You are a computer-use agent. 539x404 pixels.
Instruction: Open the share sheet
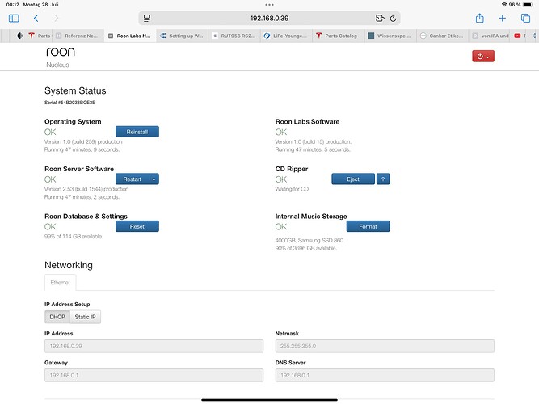(x=479, y=18)
